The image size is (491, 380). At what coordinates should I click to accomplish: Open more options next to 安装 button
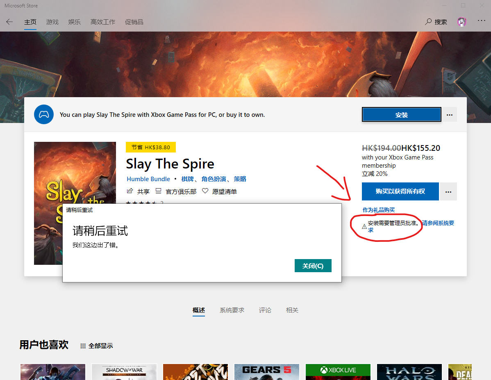[x=450, y=115]
